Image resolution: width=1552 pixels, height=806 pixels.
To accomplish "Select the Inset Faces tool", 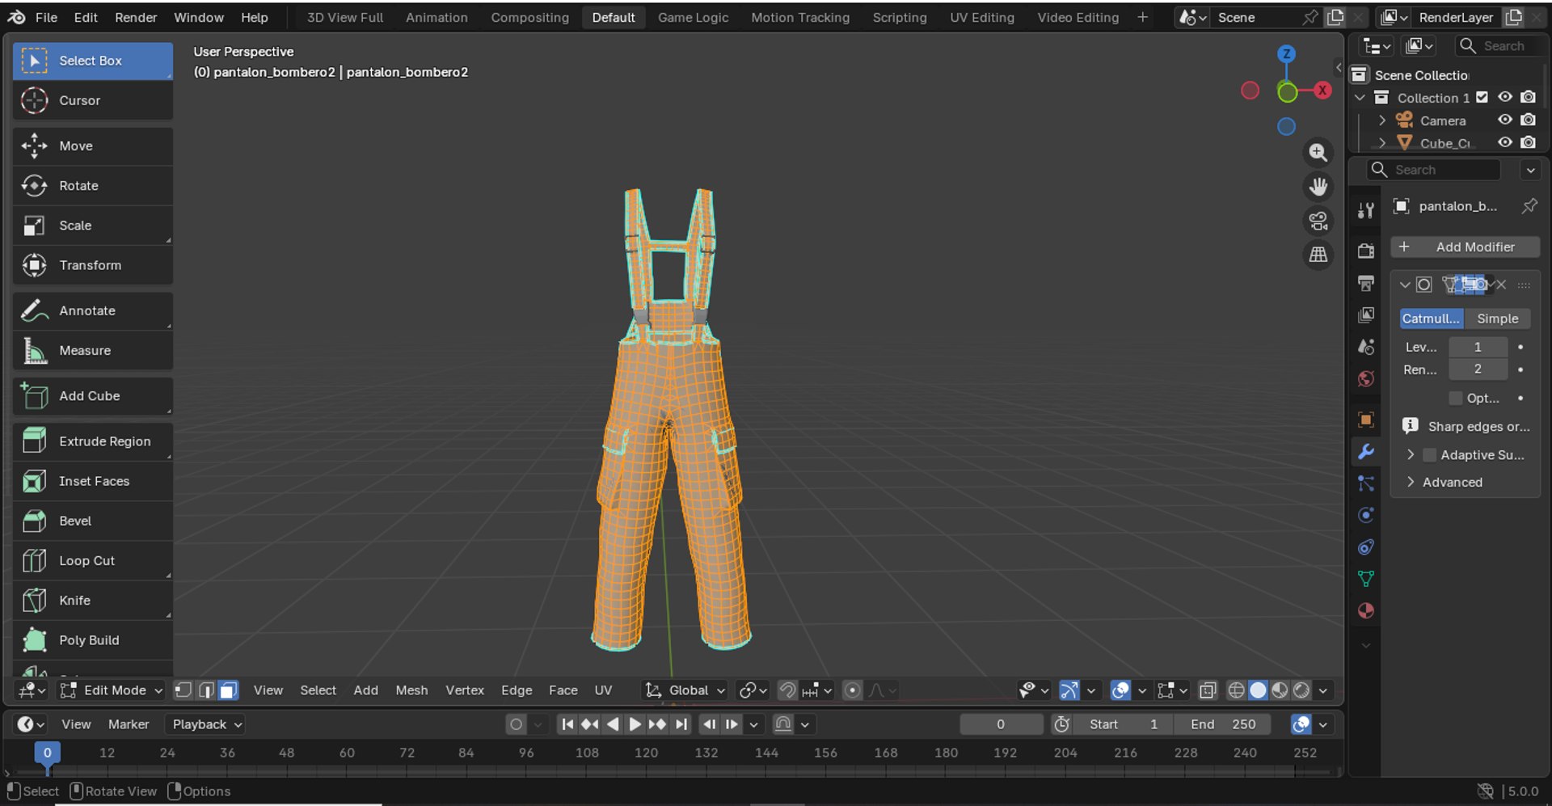I will click(93, 481).
